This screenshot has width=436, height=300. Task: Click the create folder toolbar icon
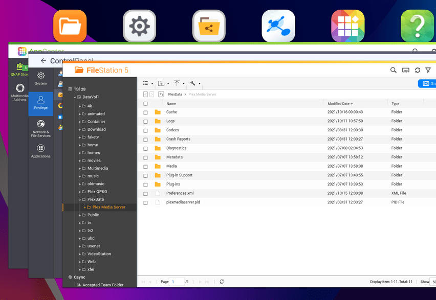[161, 83]
